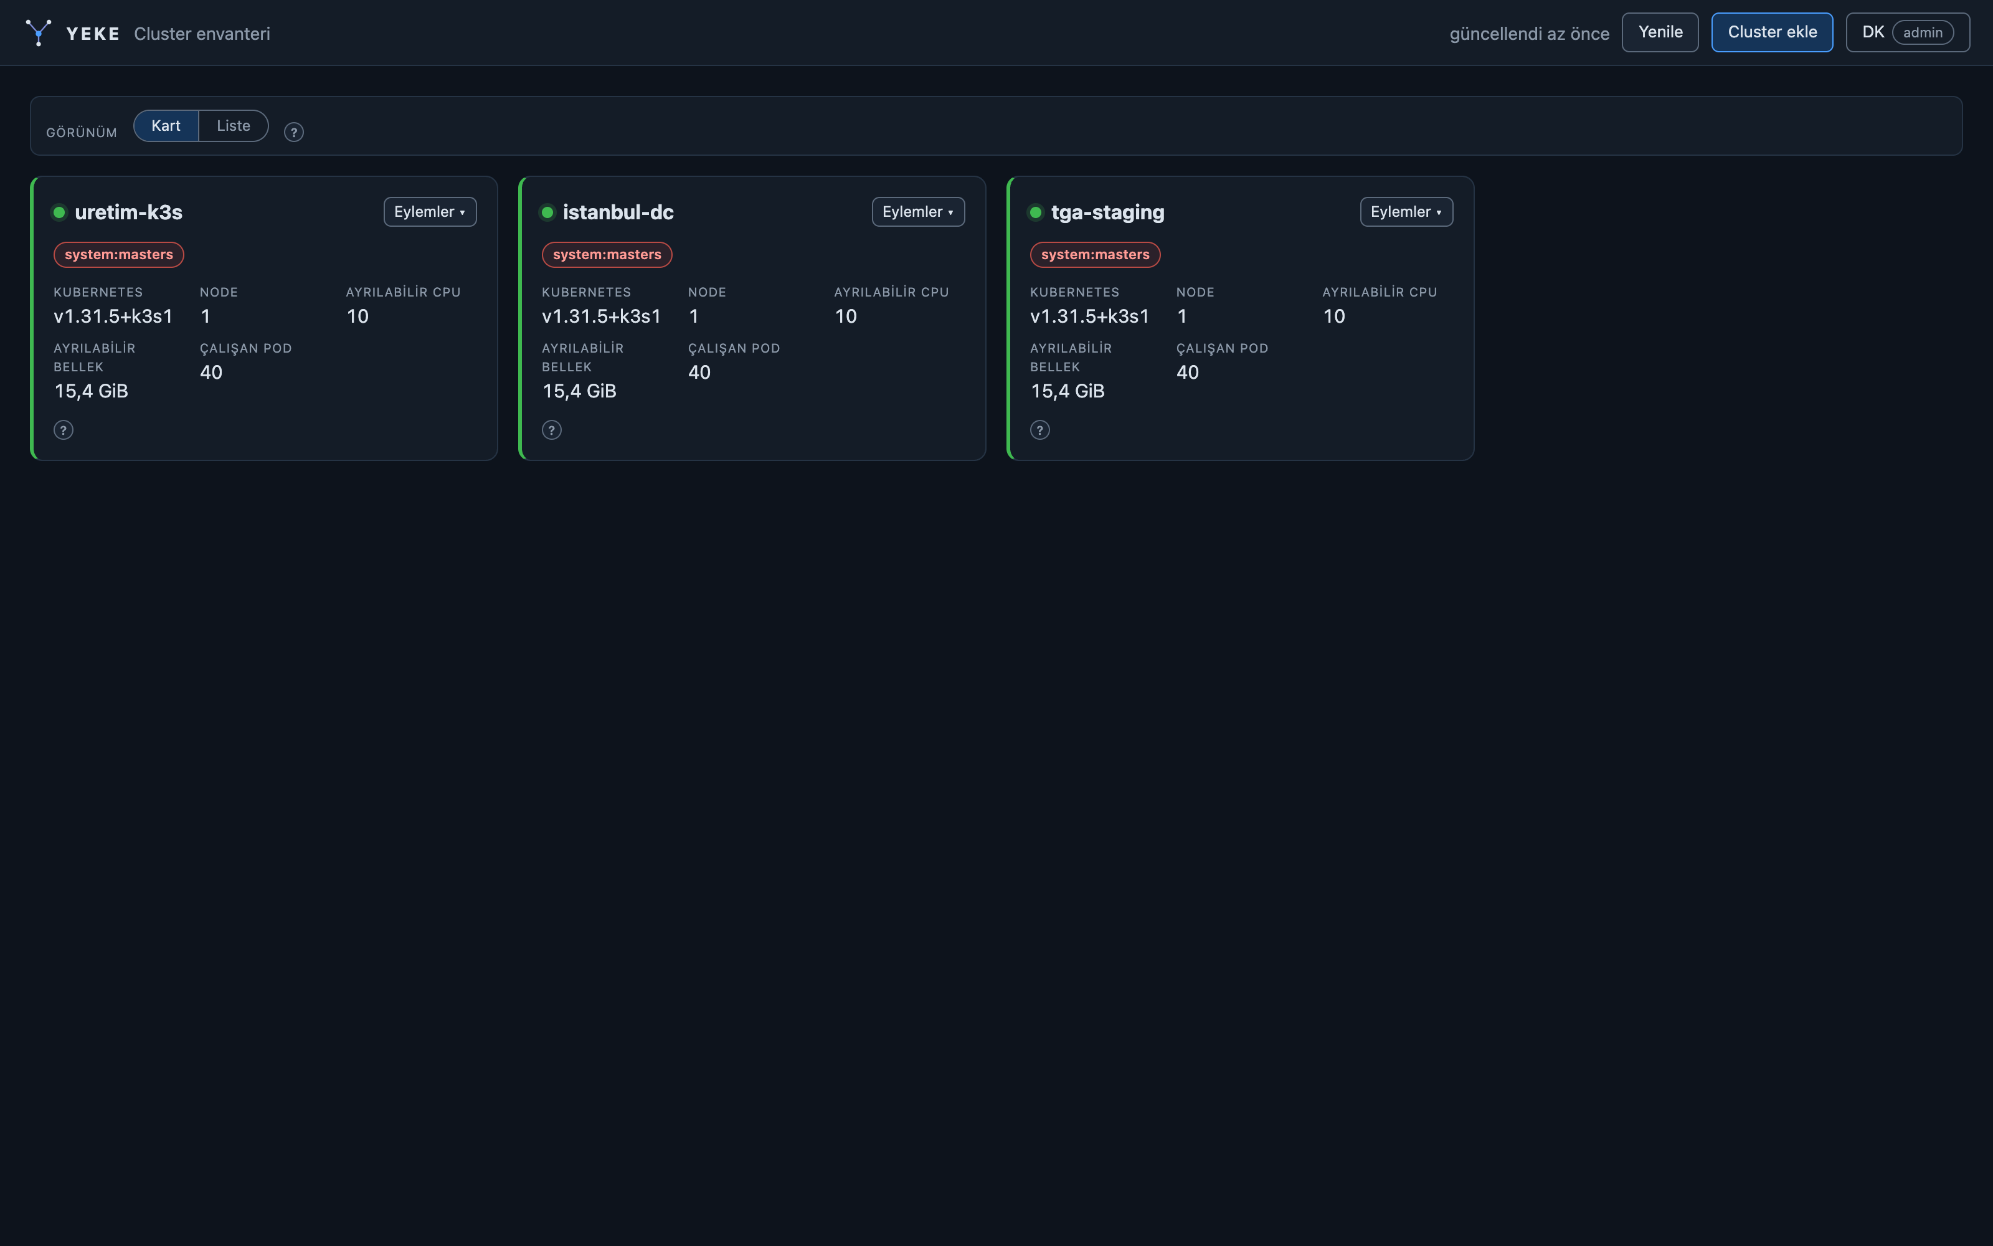Open Eylemler dropdown for tga-staging
The height and width of the screenshot is (1246, 1993).
click(x=1407, y=212)
